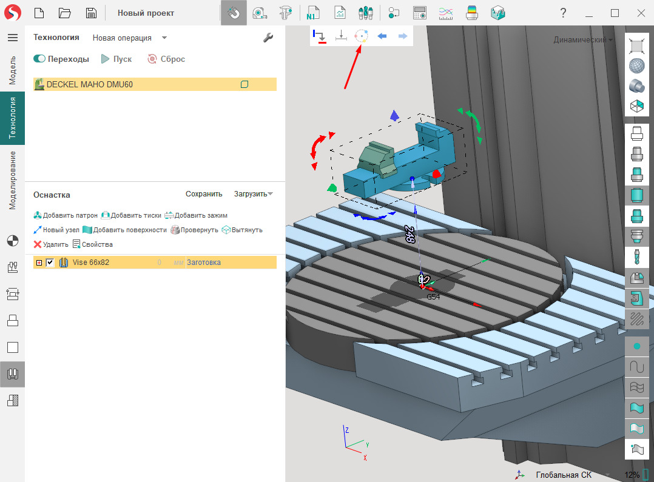Image resolution: width=654 pixels, height=482 pixels.
Task: Open the Динамический view mode dropdown
Action: [x=582, y=39]
